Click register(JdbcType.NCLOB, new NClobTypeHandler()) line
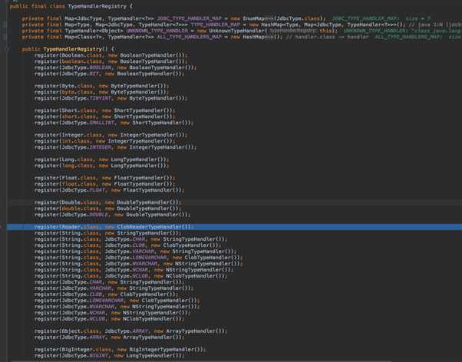Screen dimensions: 462x362 (x=109, y=319)
